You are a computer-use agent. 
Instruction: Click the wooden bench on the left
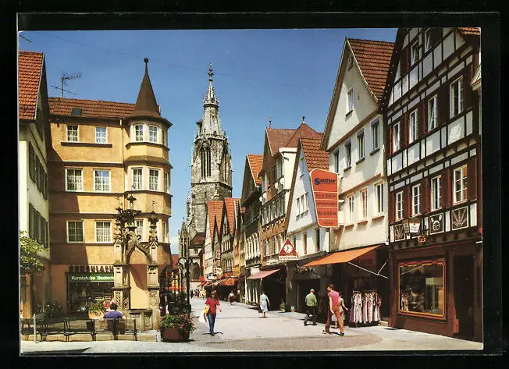66,328
